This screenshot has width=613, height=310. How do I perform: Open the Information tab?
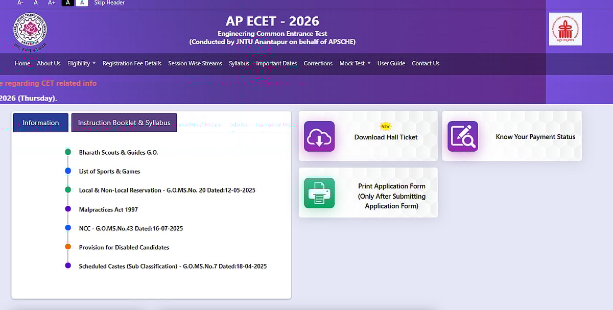click(x=41, y=123)
